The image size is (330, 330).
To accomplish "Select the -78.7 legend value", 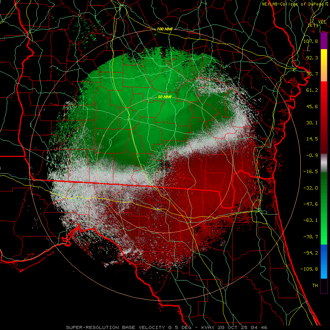I will click(311, 237).
